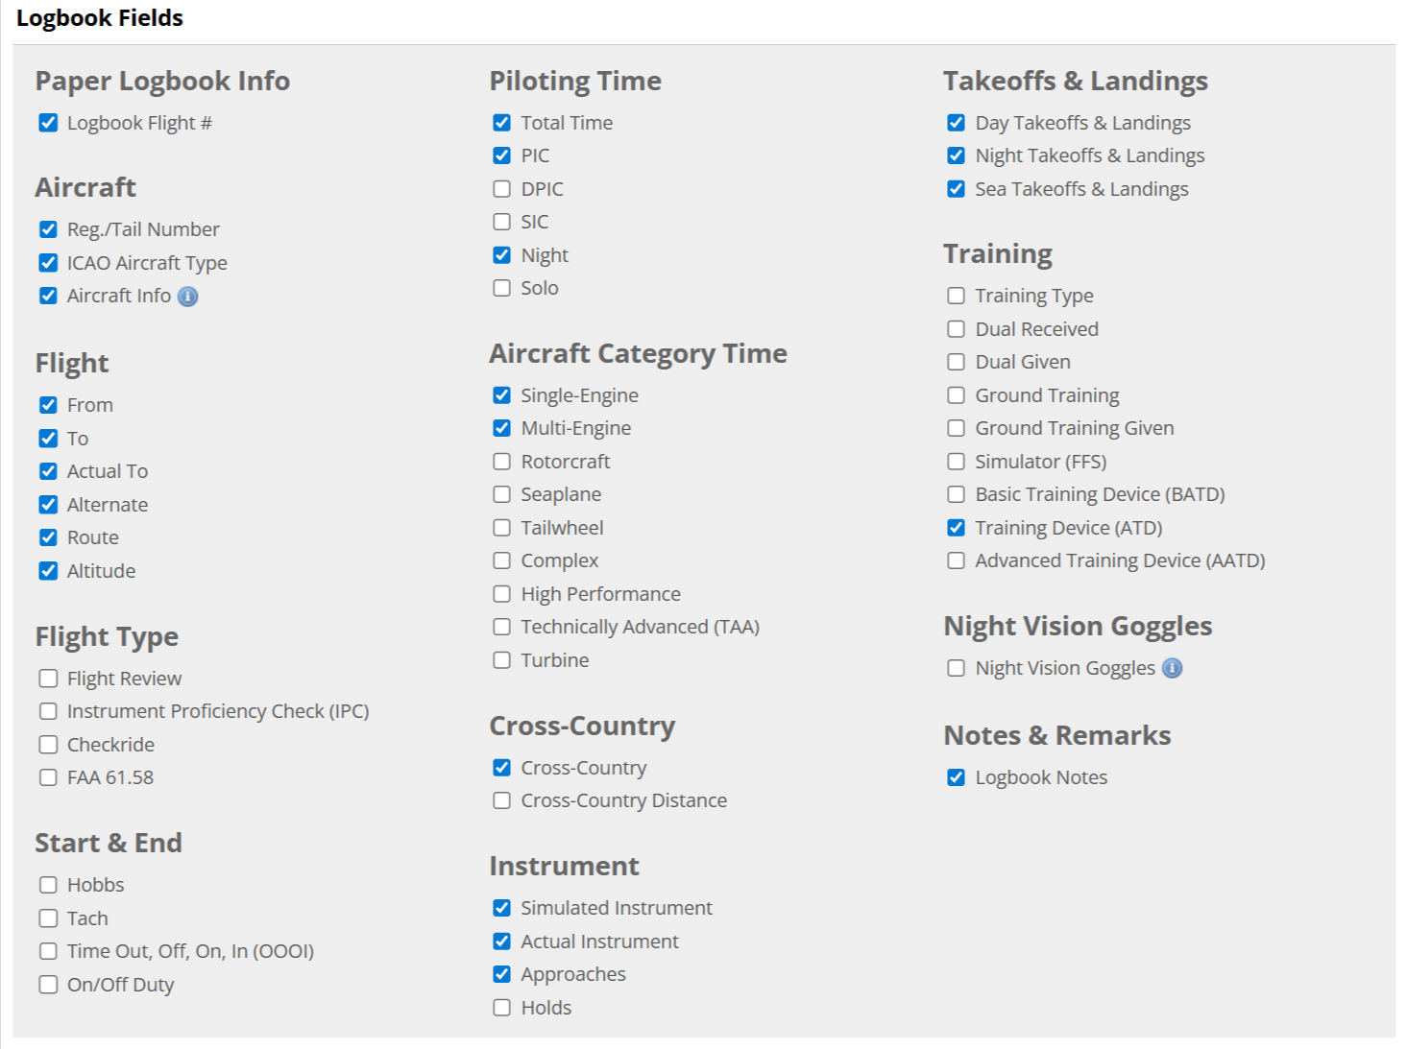Check the Time Out, Off, On, In (OOOI) option

click(48, 951)
